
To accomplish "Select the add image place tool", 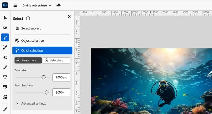I will pyautogui.click(x=5, y=97).
